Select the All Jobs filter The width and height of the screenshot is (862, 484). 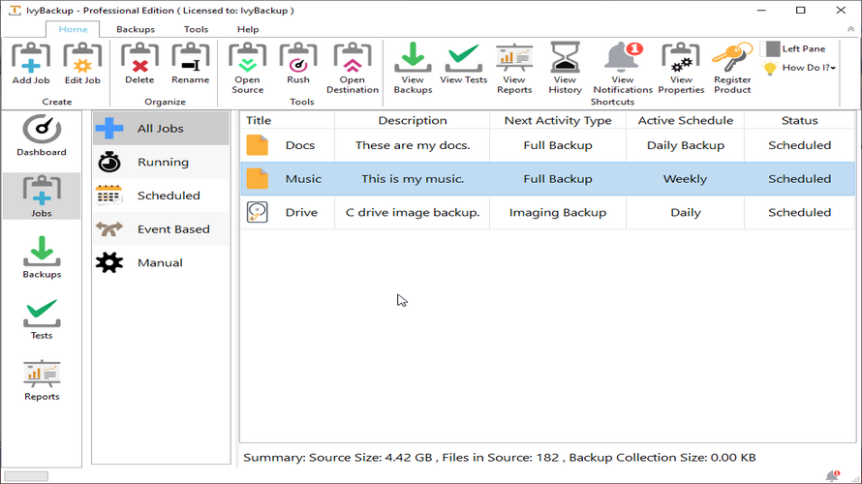[161, 129]
